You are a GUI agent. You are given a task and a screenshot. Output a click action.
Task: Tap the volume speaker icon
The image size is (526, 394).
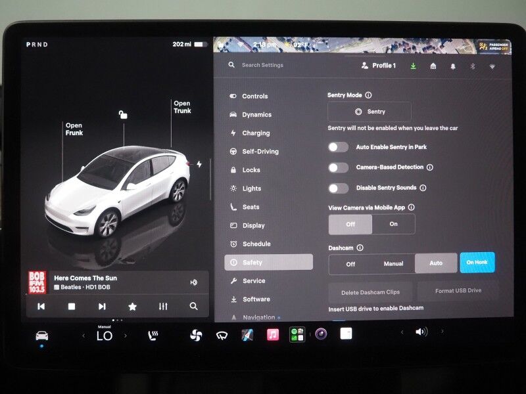click(x=421, y=332)
